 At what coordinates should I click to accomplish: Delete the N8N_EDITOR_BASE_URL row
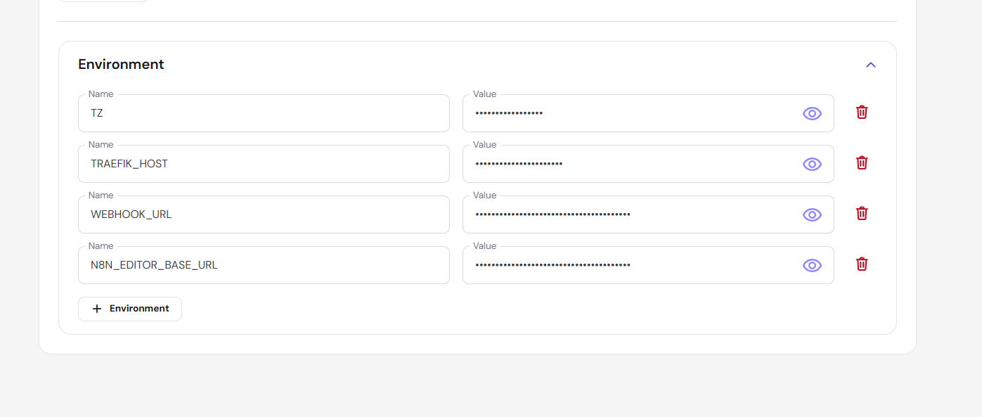[x=862, y=264]
